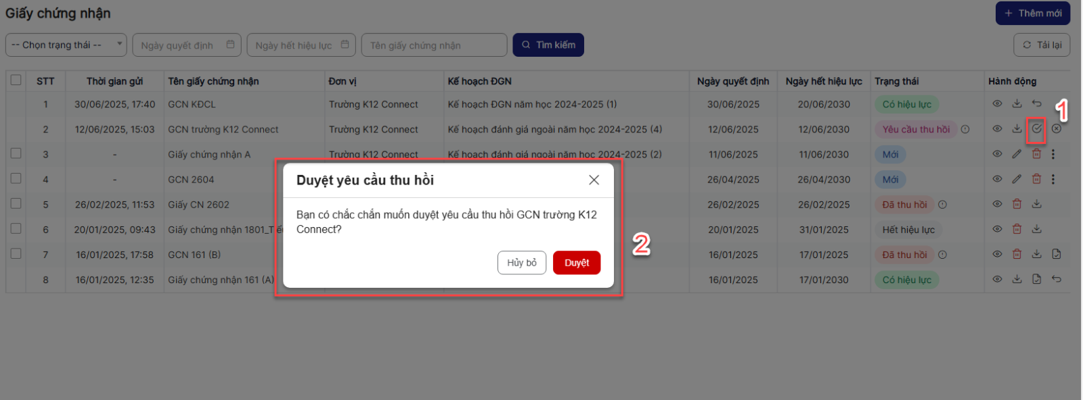Click approve revoke icon in row 2
The image size is (1083, 400).
pos(1036,129)
